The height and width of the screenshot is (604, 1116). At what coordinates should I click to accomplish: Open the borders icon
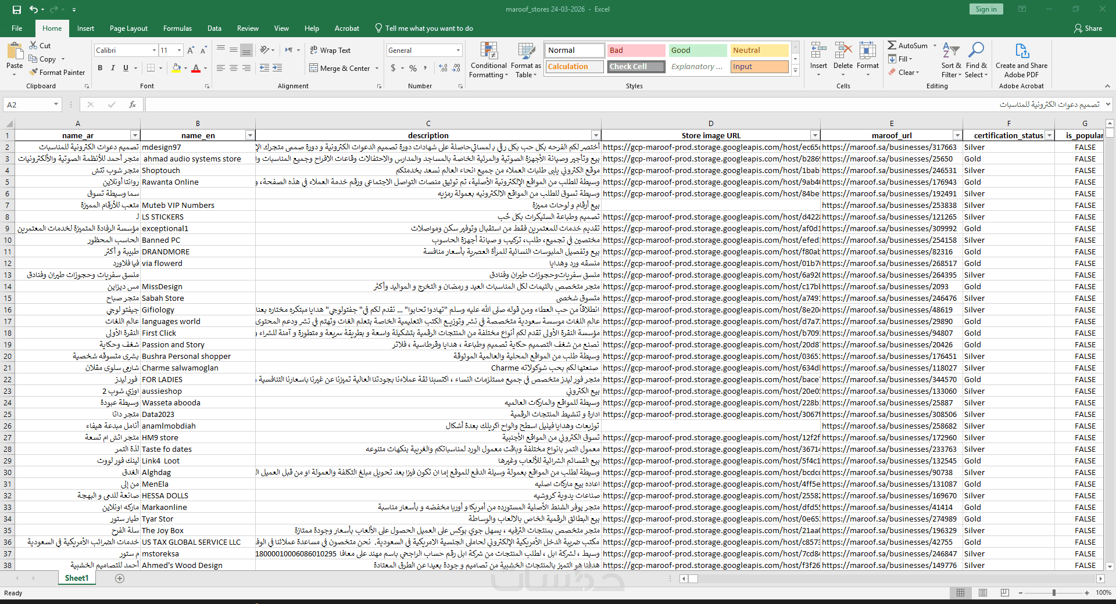pyautogui.click(x=151, y=68)
